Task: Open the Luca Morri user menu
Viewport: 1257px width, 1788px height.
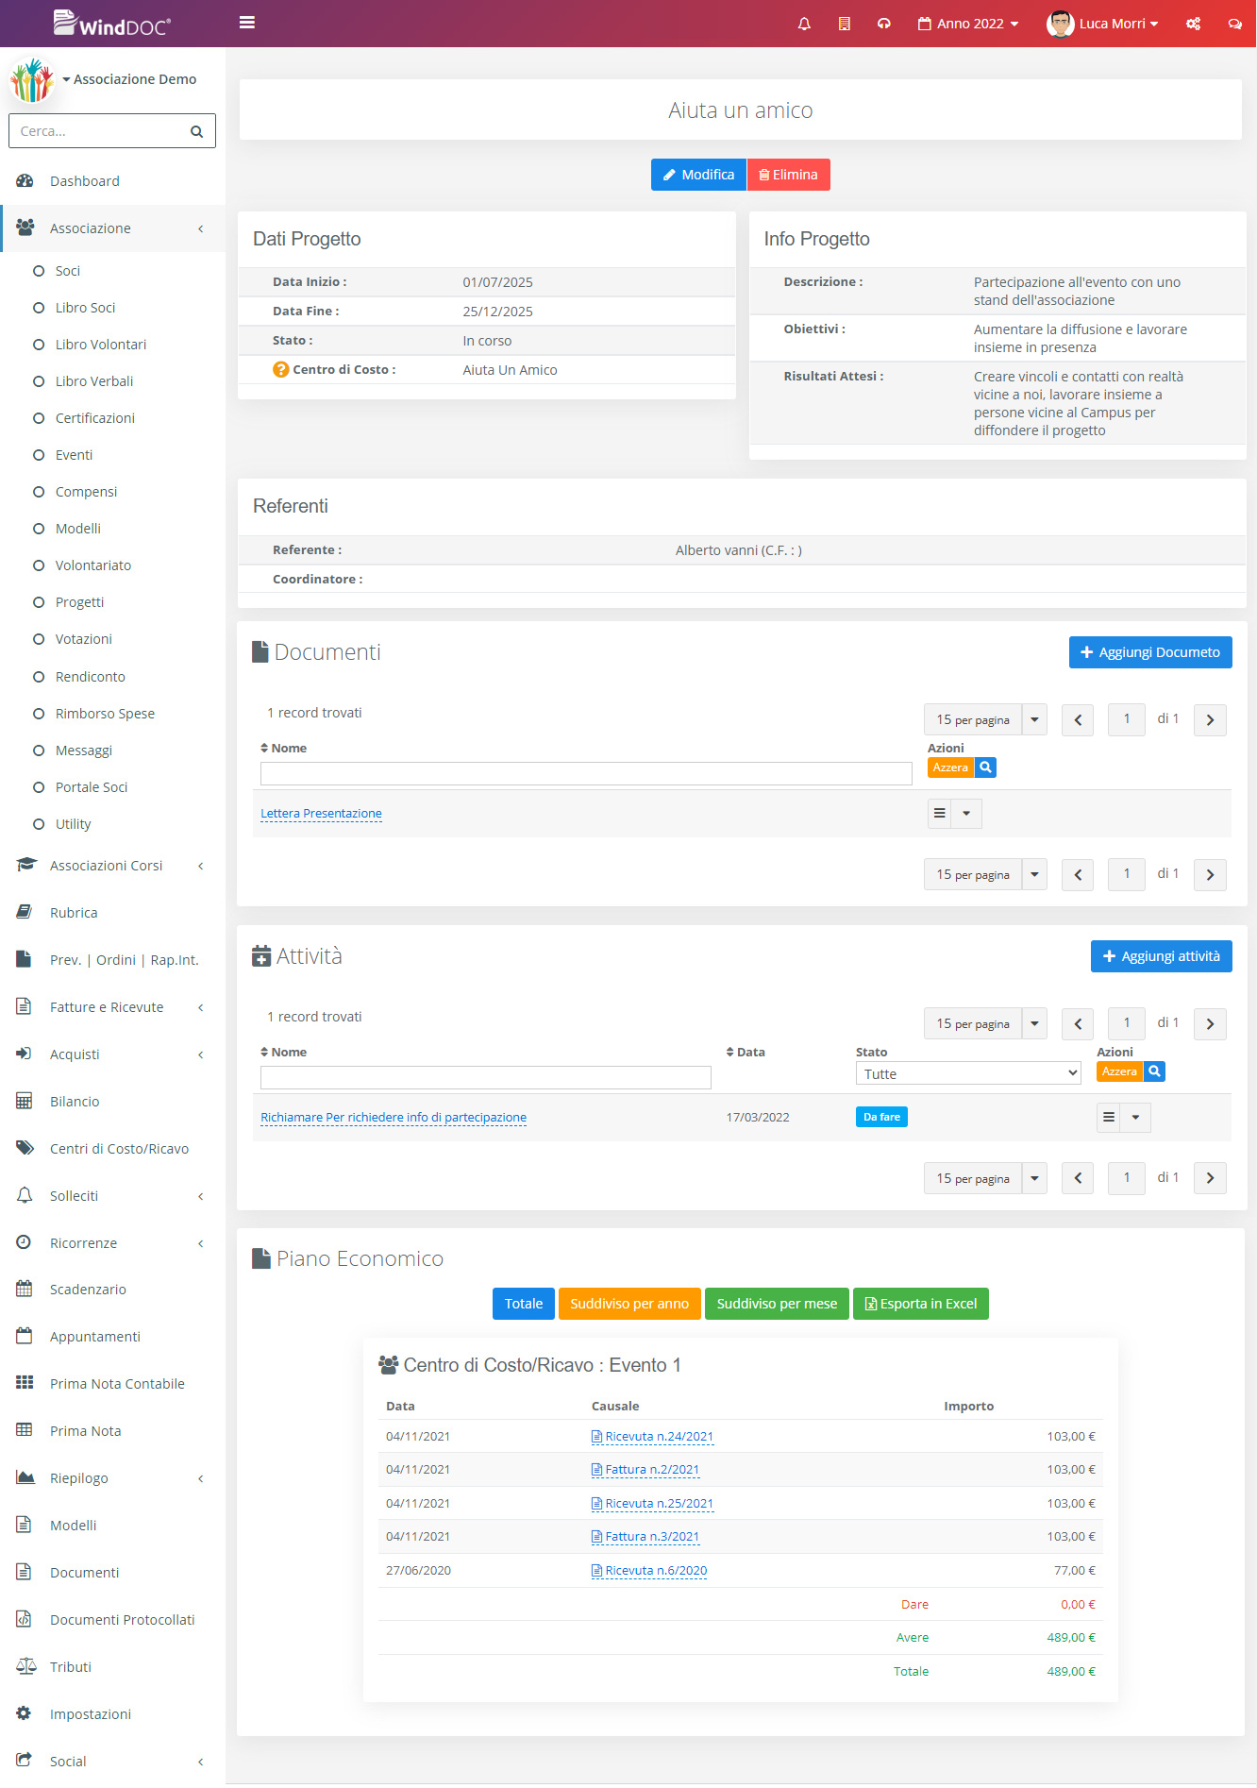Action: coord(1102,24)
